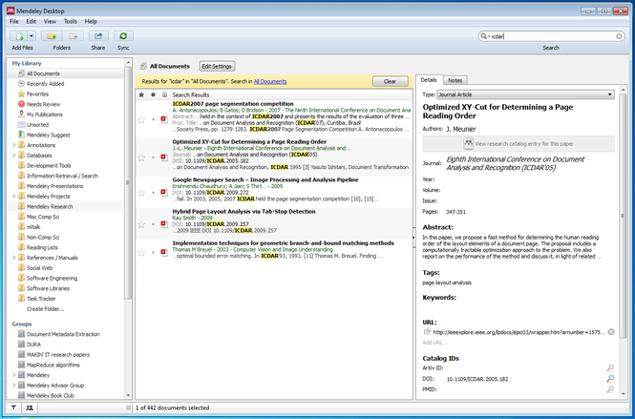635x419 pixels.
Task: Expand the Mendeley Advisor Group
Action: click(x=14, y=385)
